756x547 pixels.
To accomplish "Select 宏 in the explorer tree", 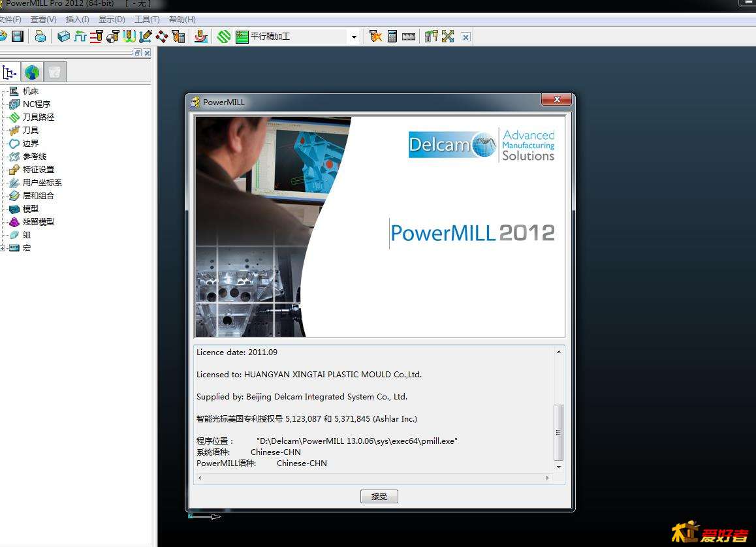I will point(27,247).
